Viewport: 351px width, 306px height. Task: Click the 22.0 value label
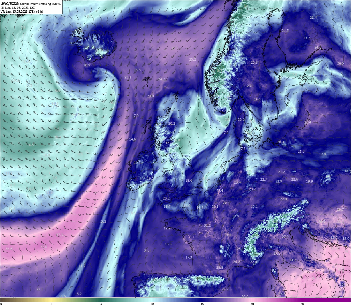coord(253,262)
